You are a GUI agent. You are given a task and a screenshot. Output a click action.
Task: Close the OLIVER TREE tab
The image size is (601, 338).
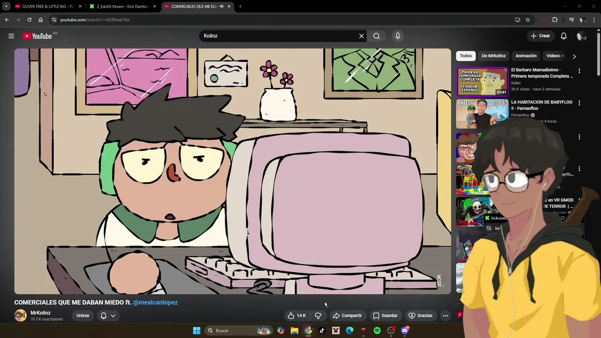(x=80, y=7)
